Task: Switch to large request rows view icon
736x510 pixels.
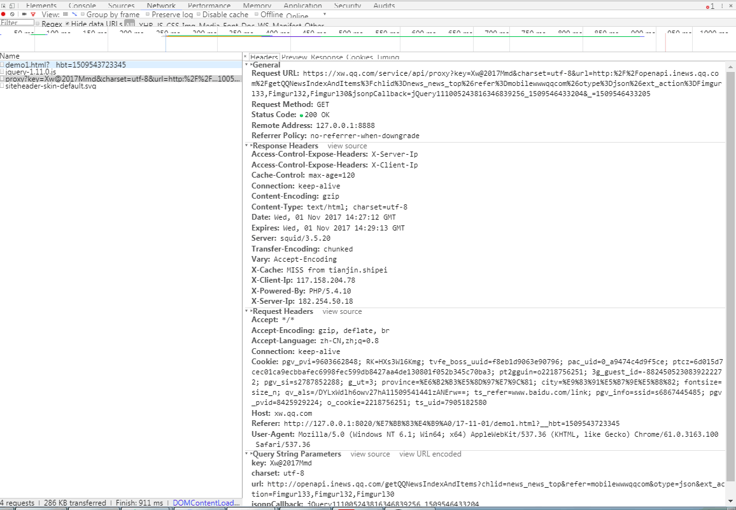Action: click(66, 14)
